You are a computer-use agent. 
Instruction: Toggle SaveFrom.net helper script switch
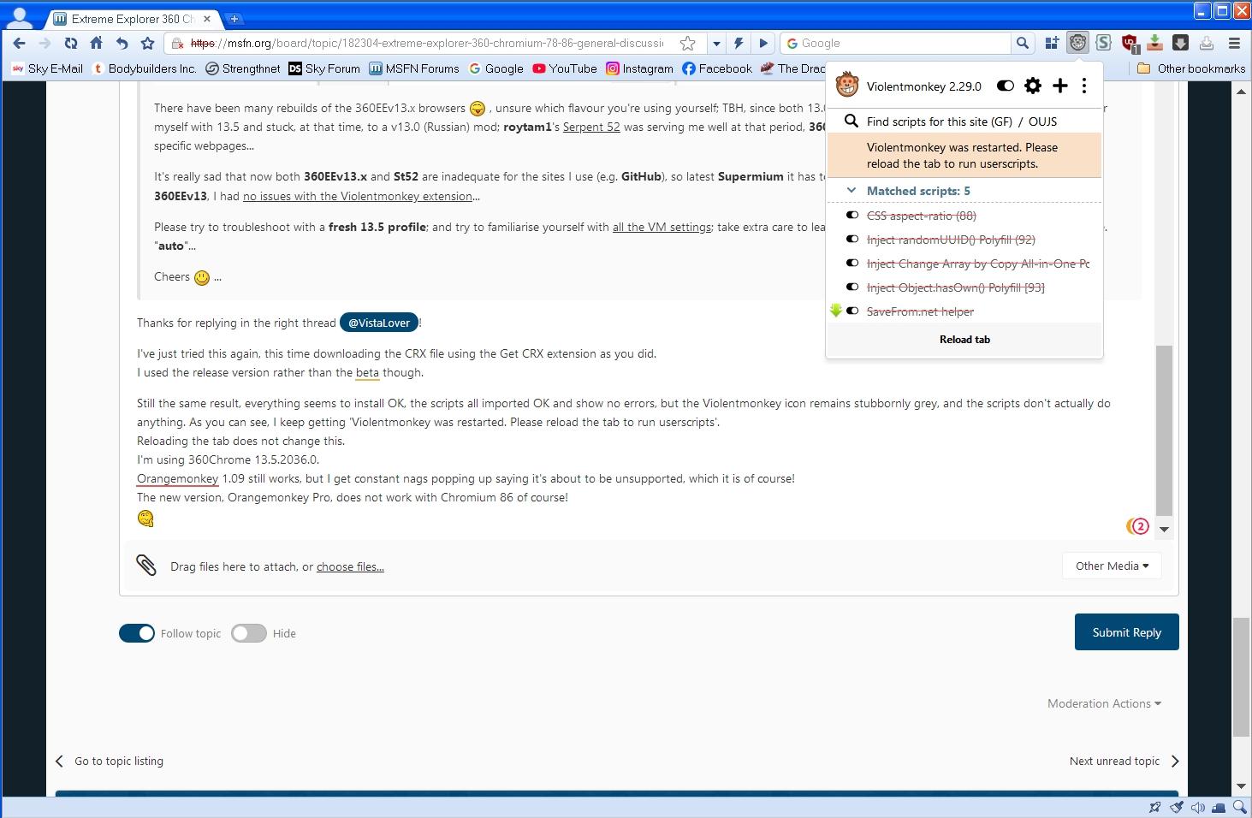click(x=852, y=311)
